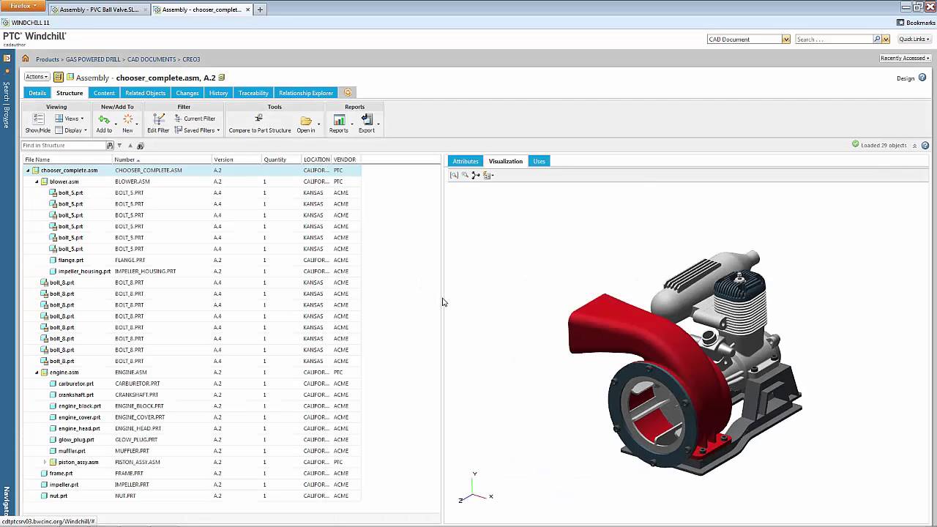Click the CAD DOCUMENTS breadcrumb link
Viewport: 937px width, 527px height.
click(x=152, y=59)
